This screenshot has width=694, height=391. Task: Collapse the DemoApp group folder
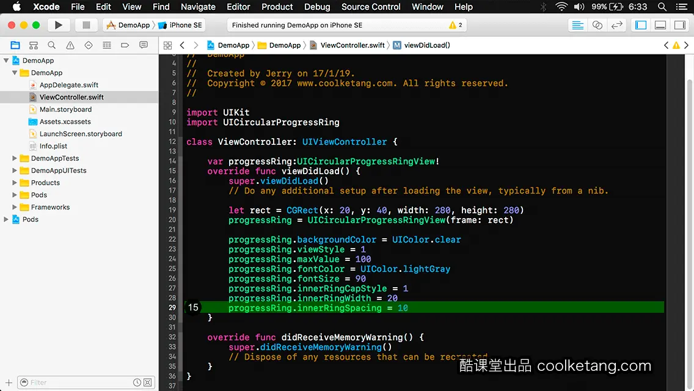15,73
